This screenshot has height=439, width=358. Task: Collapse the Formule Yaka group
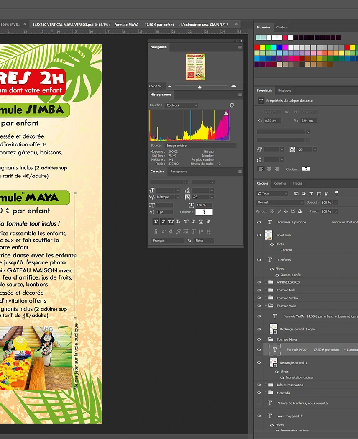(x=266, y=306)
